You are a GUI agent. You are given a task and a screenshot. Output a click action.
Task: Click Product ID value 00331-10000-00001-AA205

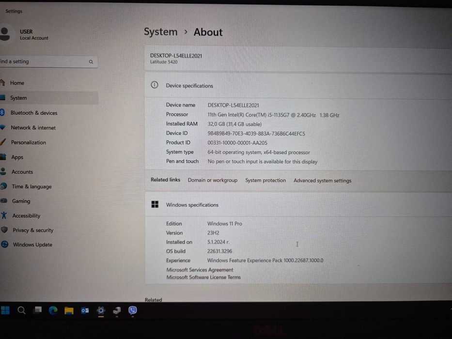click(x=237, y=143)
